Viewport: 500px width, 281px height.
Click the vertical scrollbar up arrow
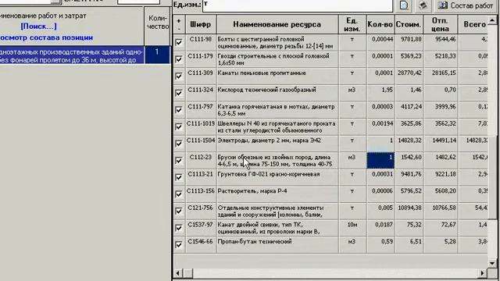[x=493, y=20]
